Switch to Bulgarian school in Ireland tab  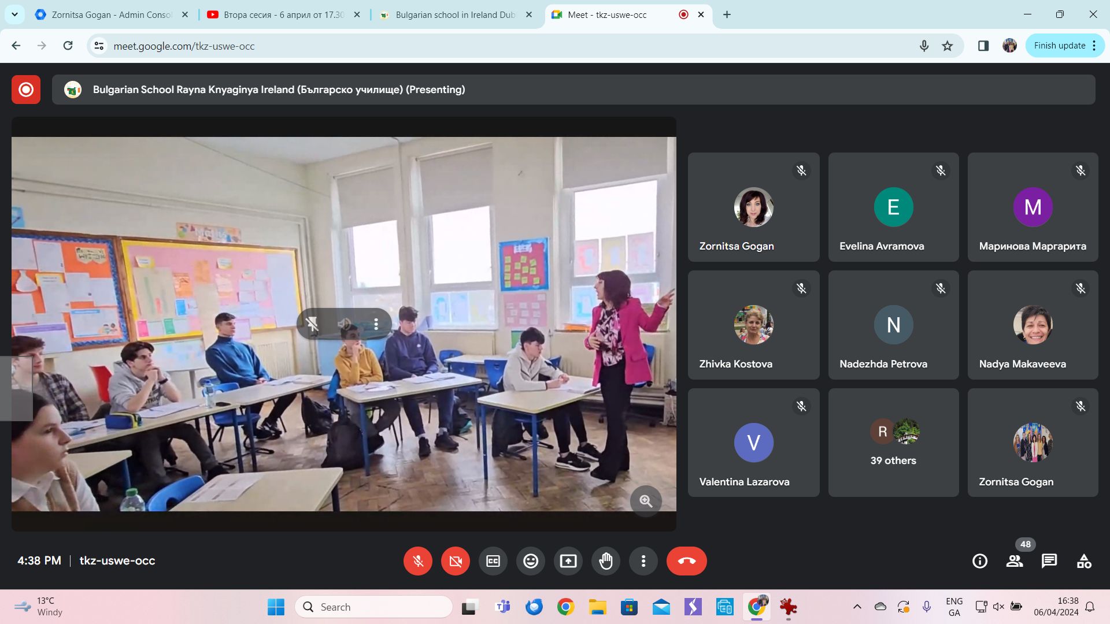(x=454, y=15)
